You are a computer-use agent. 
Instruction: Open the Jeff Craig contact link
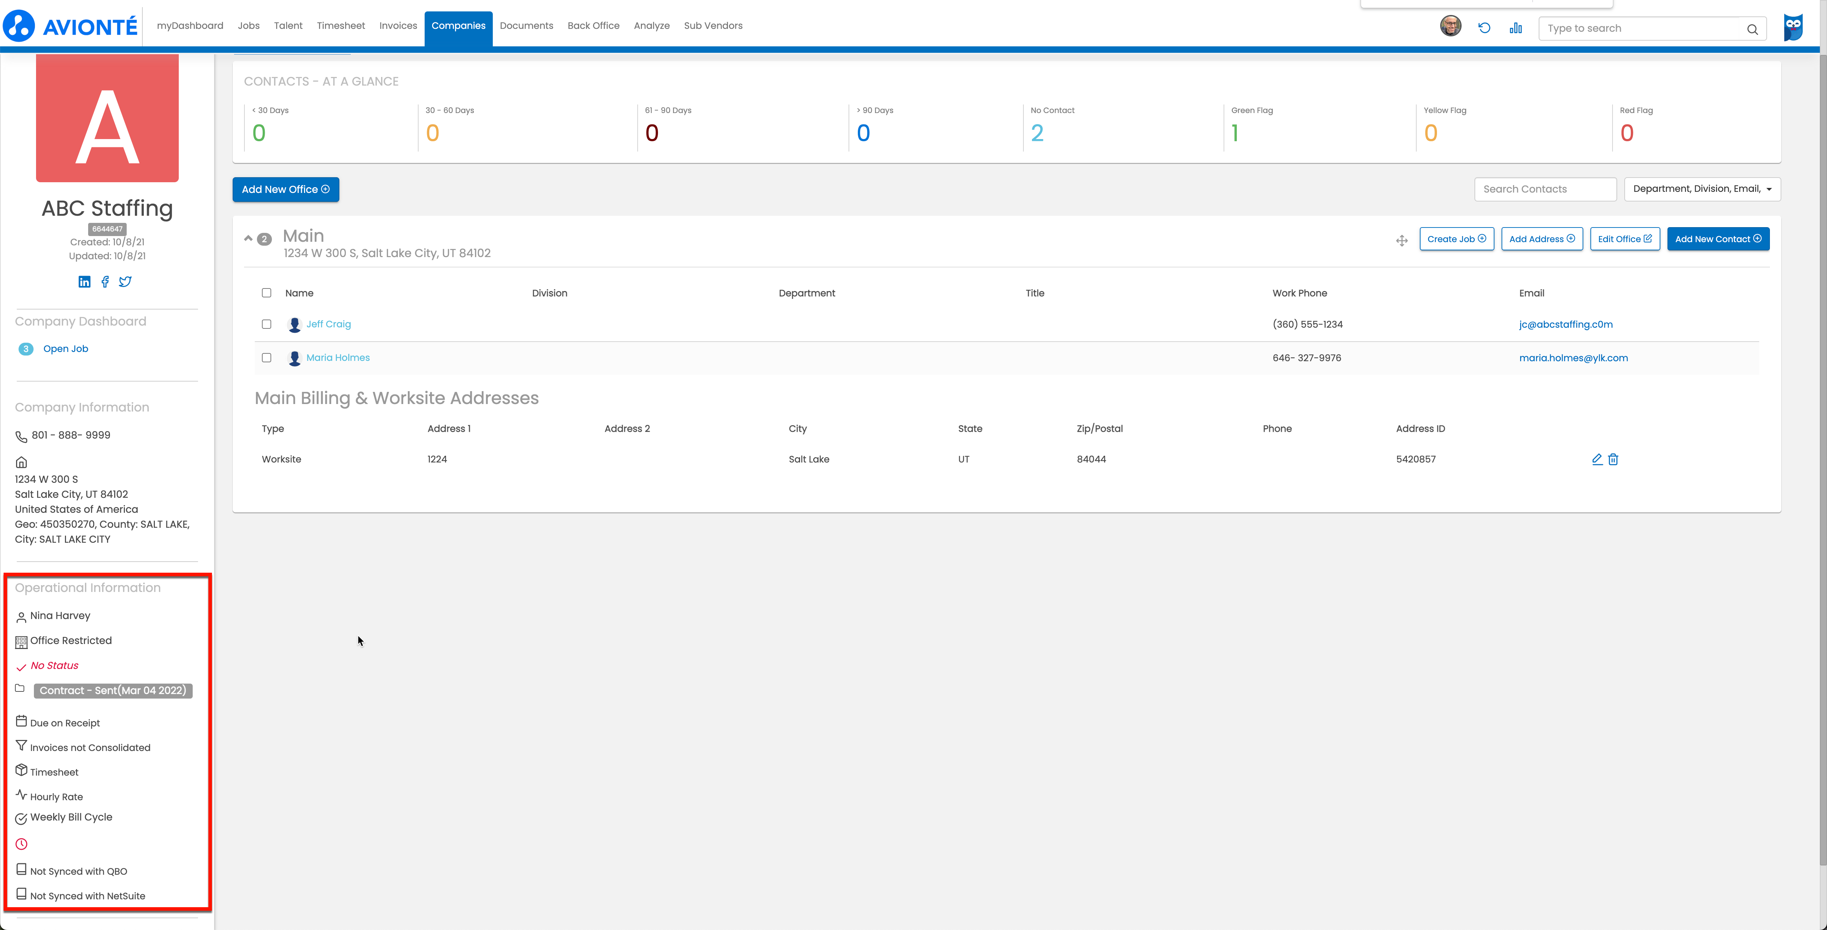[328, 324]
